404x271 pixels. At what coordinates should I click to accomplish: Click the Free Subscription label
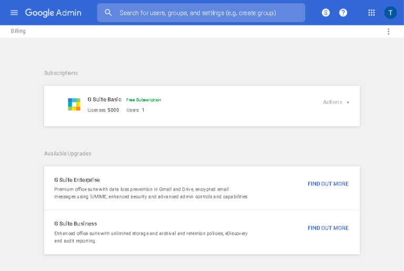pos(144,100)
